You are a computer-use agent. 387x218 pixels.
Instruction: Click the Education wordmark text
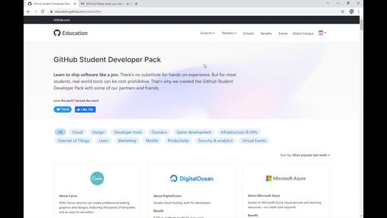pyautogui.click(x=75, y=33)
